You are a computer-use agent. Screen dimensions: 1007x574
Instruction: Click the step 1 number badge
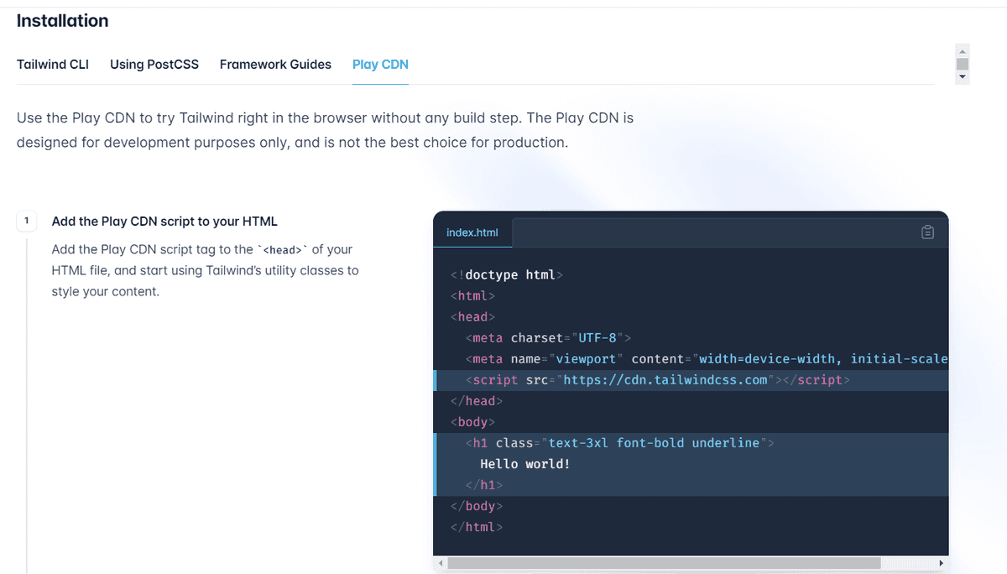(x=27, y=221)
